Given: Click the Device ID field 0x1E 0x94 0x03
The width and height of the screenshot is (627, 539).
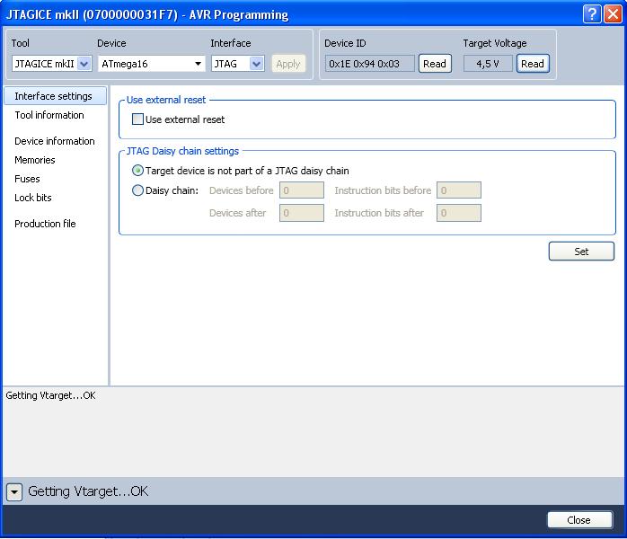Looking at the screenshot, I should click(x=369, y=64).
